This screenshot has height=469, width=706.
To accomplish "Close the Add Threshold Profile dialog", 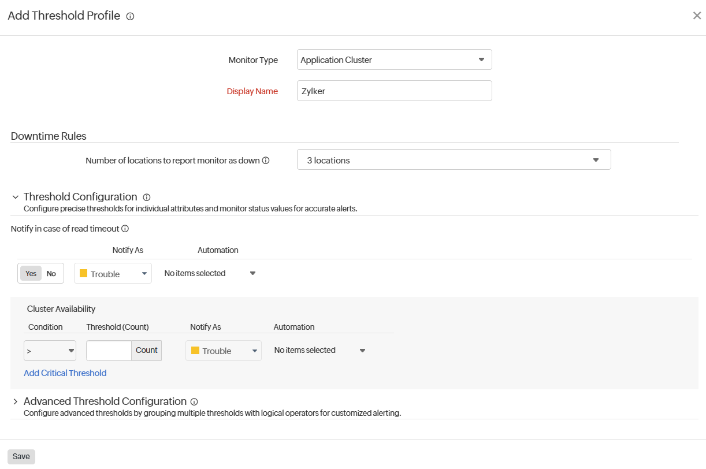I will (x=697, y=16).
